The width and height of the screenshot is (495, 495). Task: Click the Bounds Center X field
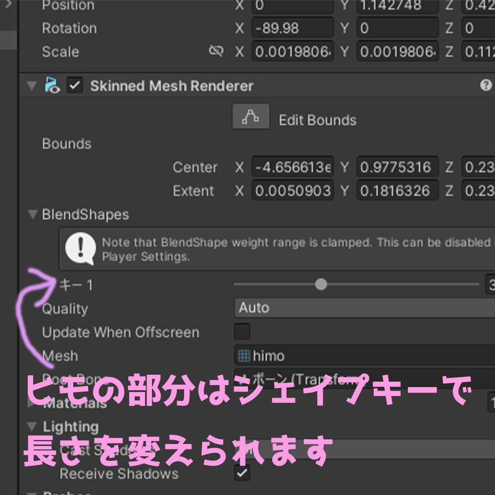[x=292, y=167]
